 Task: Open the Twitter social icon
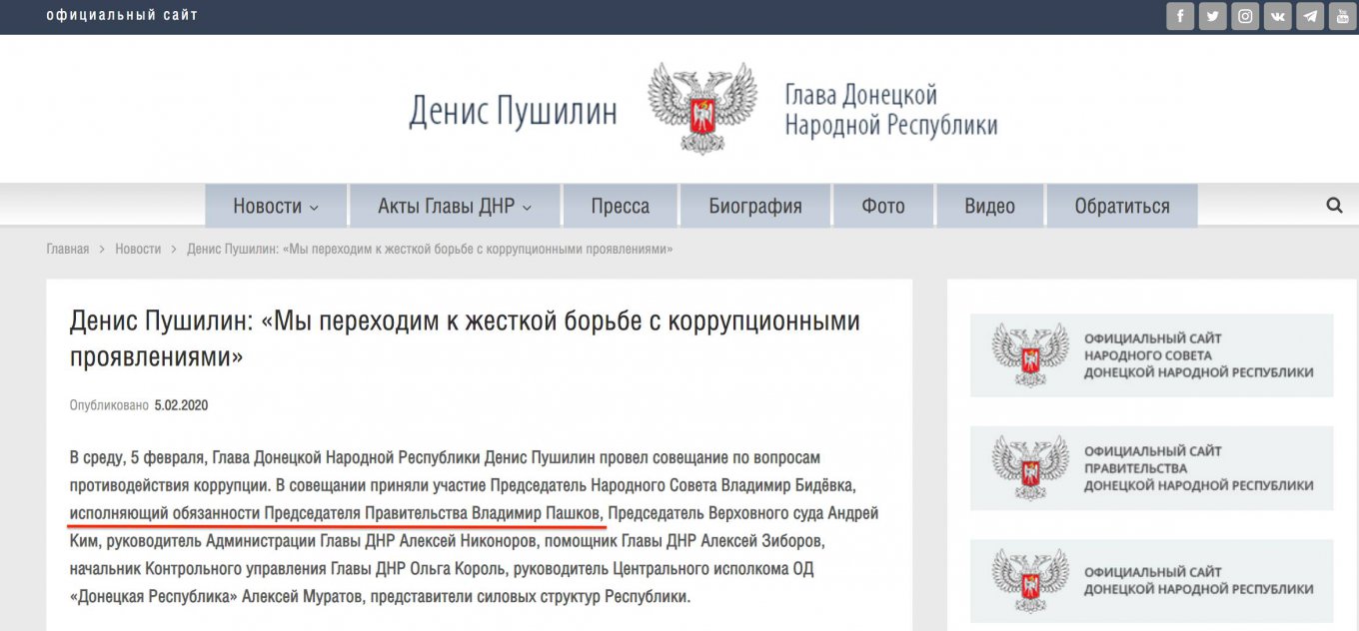(1212, 16)
